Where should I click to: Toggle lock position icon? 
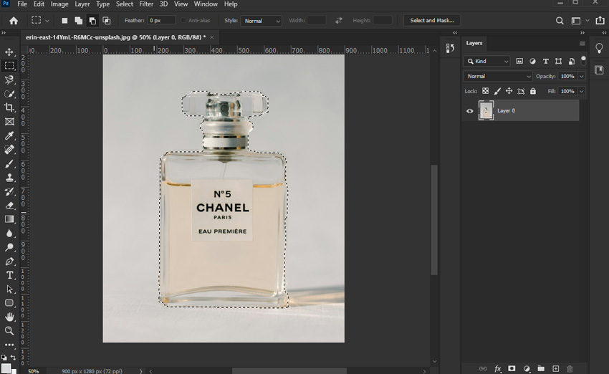pos(509,91)
